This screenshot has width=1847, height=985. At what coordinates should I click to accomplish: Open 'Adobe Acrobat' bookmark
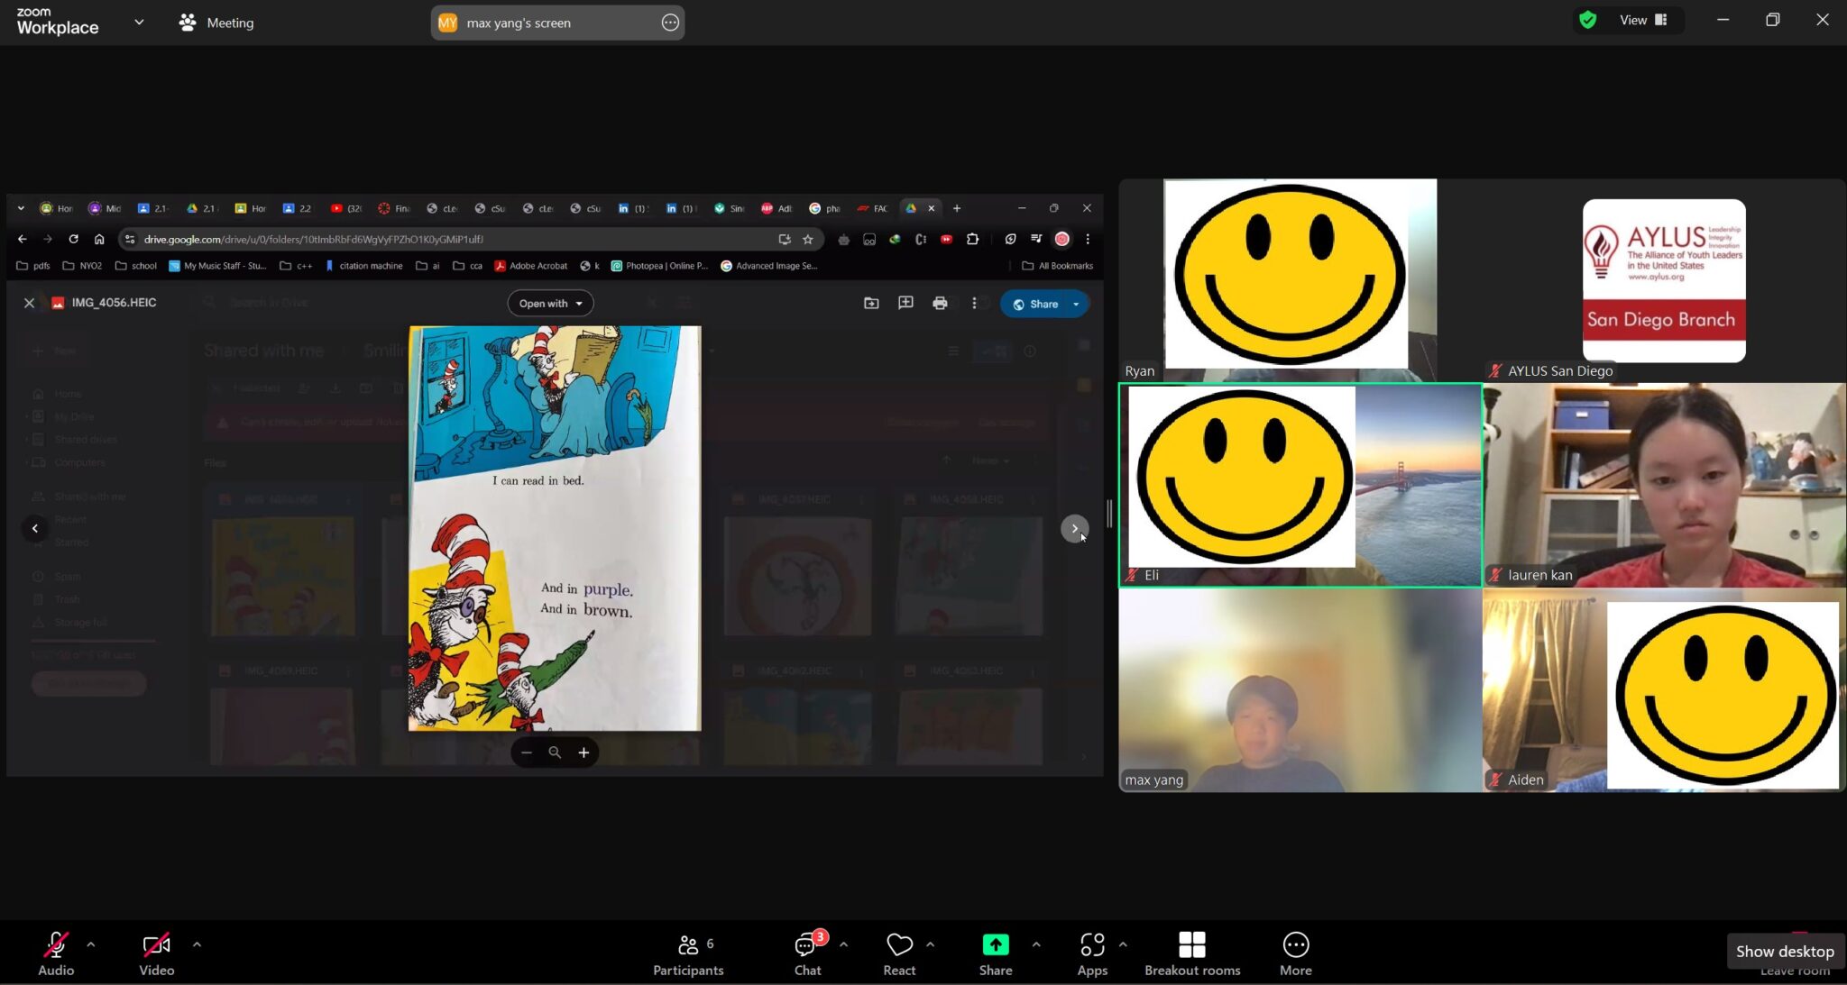(x=530, y=266)
